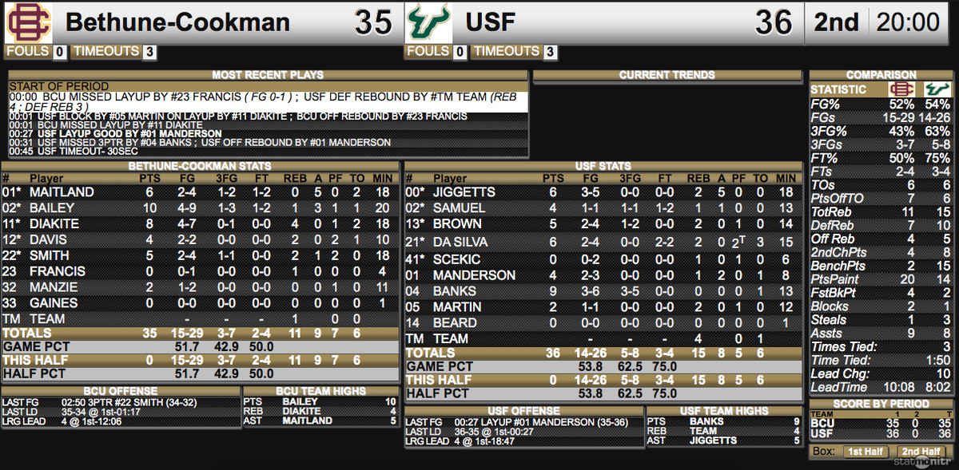The width and height of the screenshot is (959, 470).
Task: Click the 20:00 game clock
Action: click(909, 22)
